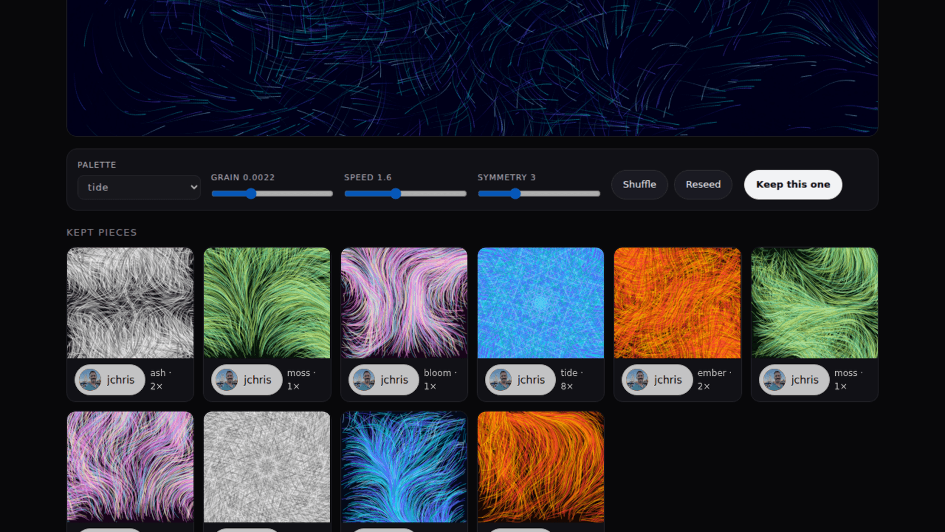The image size is (945, 532).
Task: Click jchris author chip on ash piece
Action: pos(110,379)
